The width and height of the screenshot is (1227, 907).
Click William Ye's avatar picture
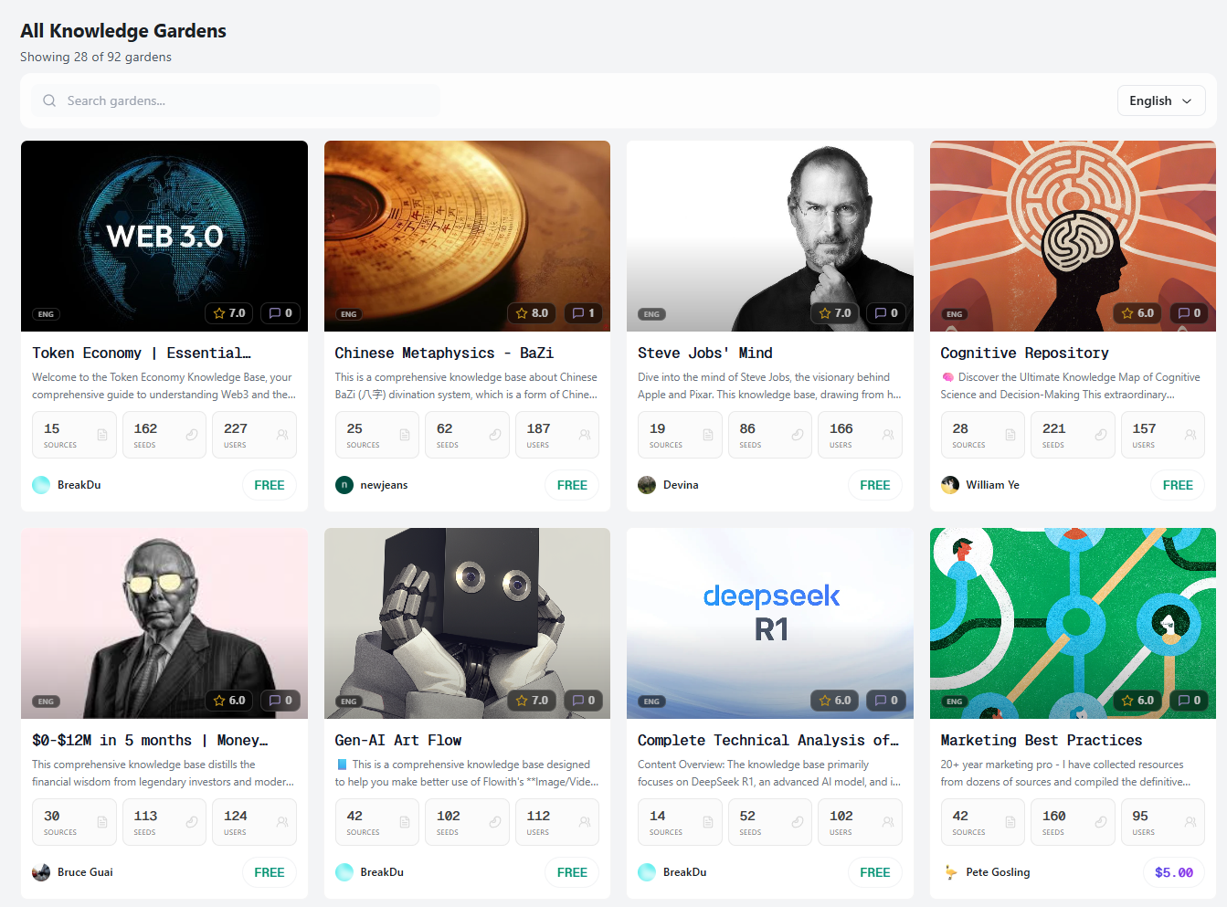(950, 485)
